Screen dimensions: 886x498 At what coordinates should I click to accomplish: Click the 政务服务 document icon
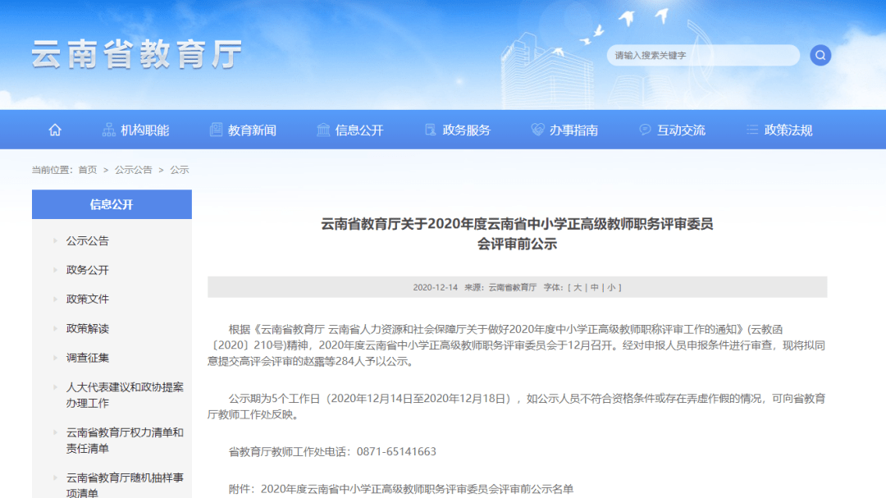(431, 130)
